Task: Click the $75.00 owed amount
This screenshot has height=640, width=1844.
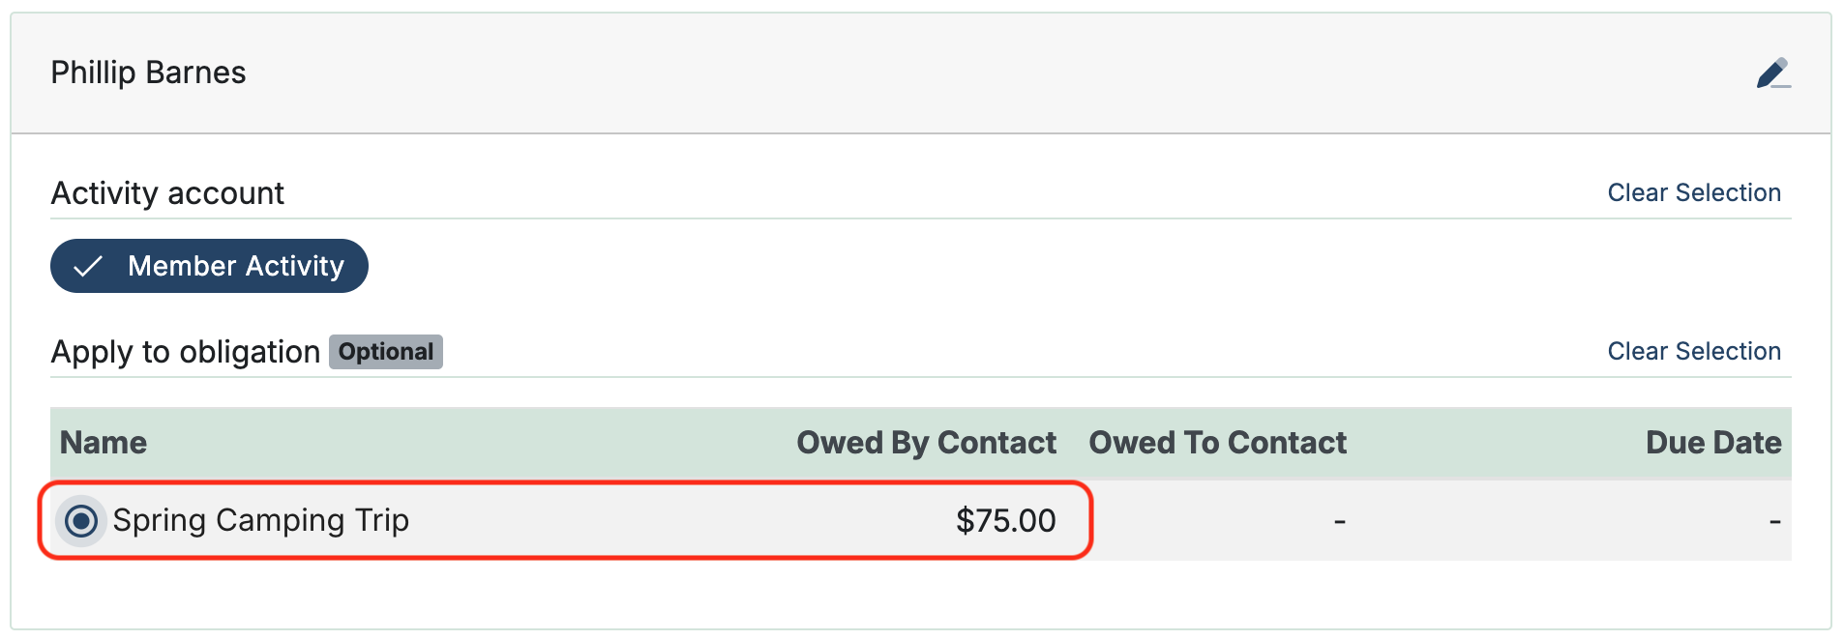Action: pyautogui.click(x=1005, y=521)
